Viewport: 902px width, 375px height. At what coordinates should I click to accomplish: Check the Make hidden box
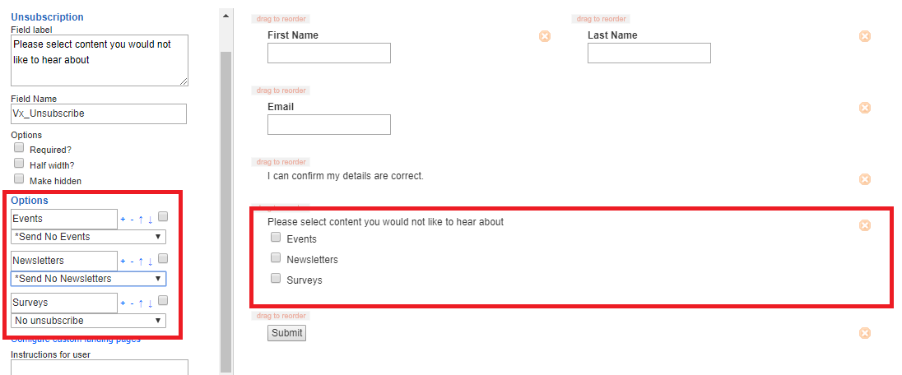[20, 179]
